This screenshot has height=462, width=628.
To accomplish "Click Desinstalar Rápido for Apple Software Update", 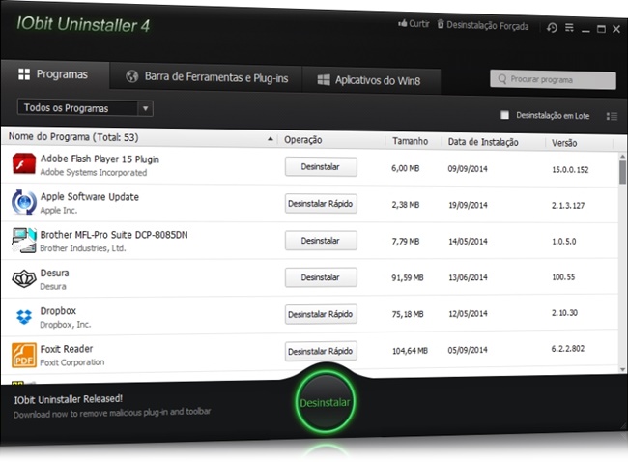I will (321, 204).
